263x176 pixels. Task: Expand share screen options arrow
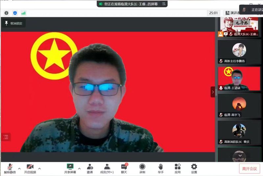tap(80, 168)
